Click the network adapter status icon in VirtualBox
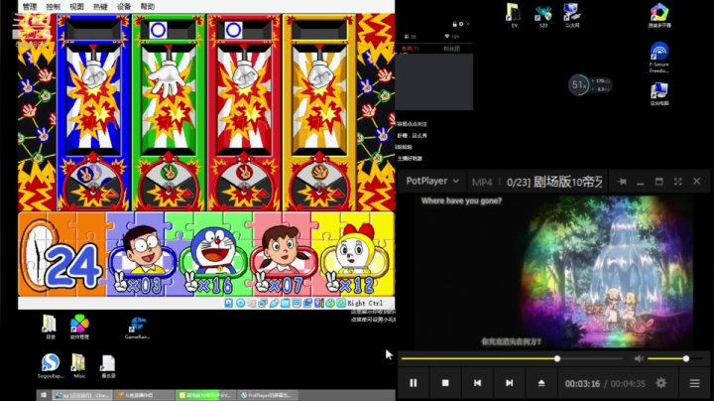The image size is (714, 401). (263, 303)
